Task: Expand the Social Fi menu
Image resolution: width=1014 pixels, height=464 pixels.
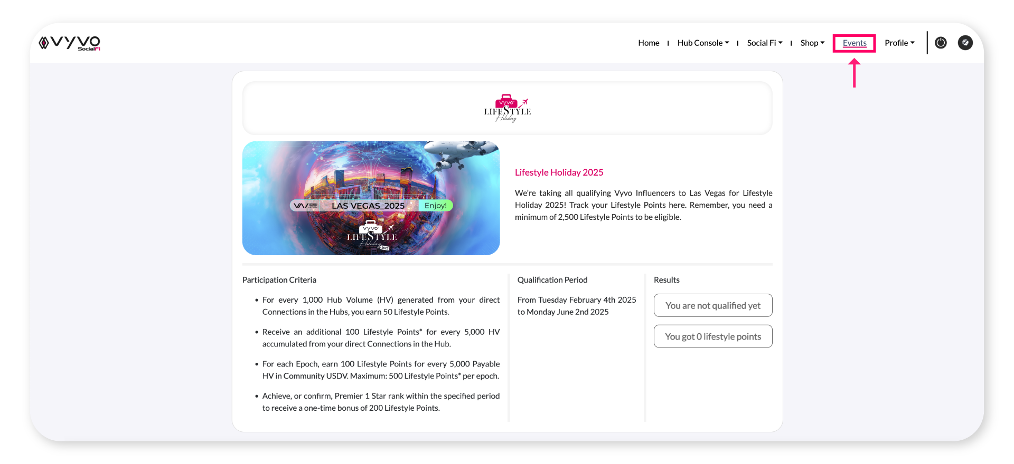Action: 764,43
